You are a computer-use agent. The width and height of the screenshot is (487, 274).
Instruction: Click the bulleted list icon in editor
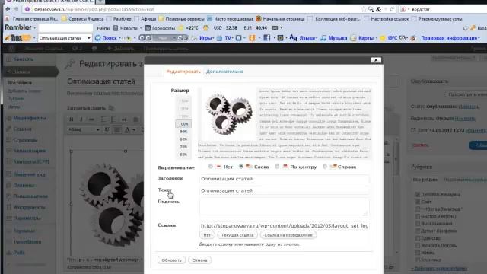pos(103,119)
